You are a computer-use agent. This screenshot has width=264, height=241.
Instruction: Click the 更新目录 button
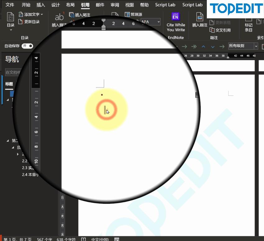click(x=29, y=22)
